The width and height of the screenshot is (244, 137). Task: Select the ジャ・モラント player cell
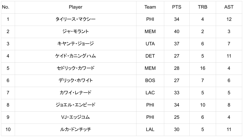(x=75, y=31)
